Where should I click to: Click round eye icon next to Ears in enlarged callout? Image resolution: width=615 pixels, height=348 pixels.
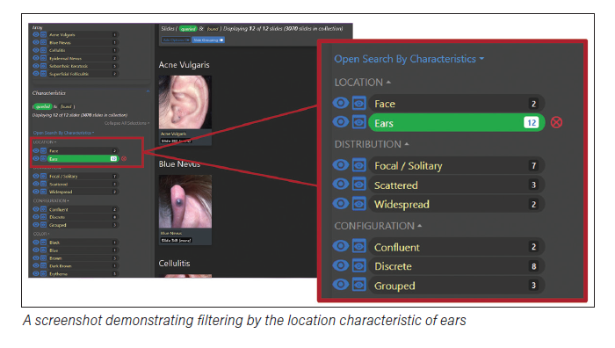(x=341, y=122)
